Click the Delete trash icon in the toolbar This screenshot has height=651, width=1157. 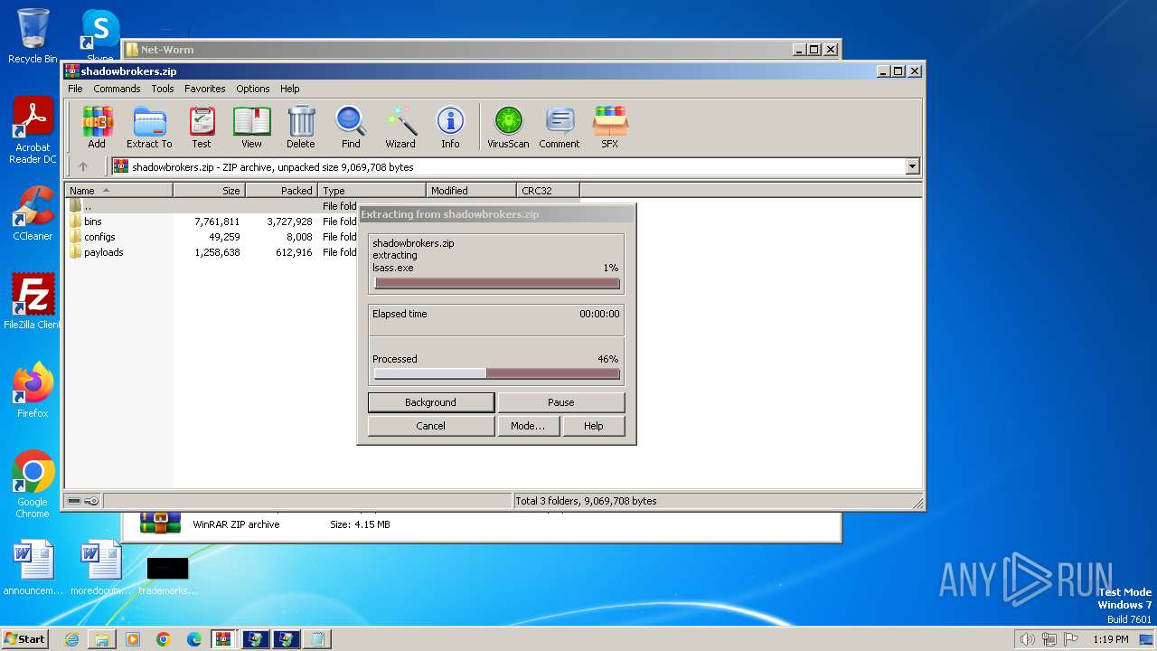click(301, 127)
